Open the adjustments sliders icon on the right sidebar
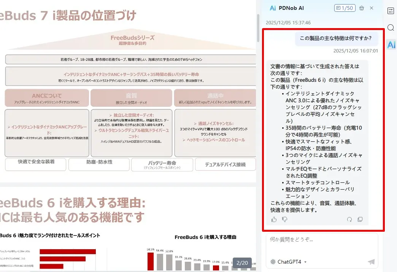The width and height of the screenshot is (397, 272). click(391, 11)
